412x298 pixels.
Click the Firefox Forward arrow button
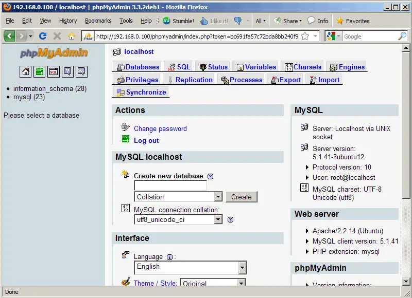click(x=21, y=36)
